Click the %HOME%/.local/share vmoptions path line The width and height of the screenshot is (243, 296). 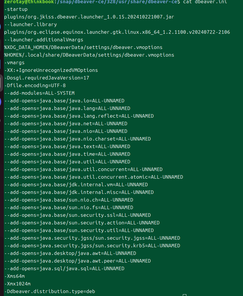tap(89, 55)
